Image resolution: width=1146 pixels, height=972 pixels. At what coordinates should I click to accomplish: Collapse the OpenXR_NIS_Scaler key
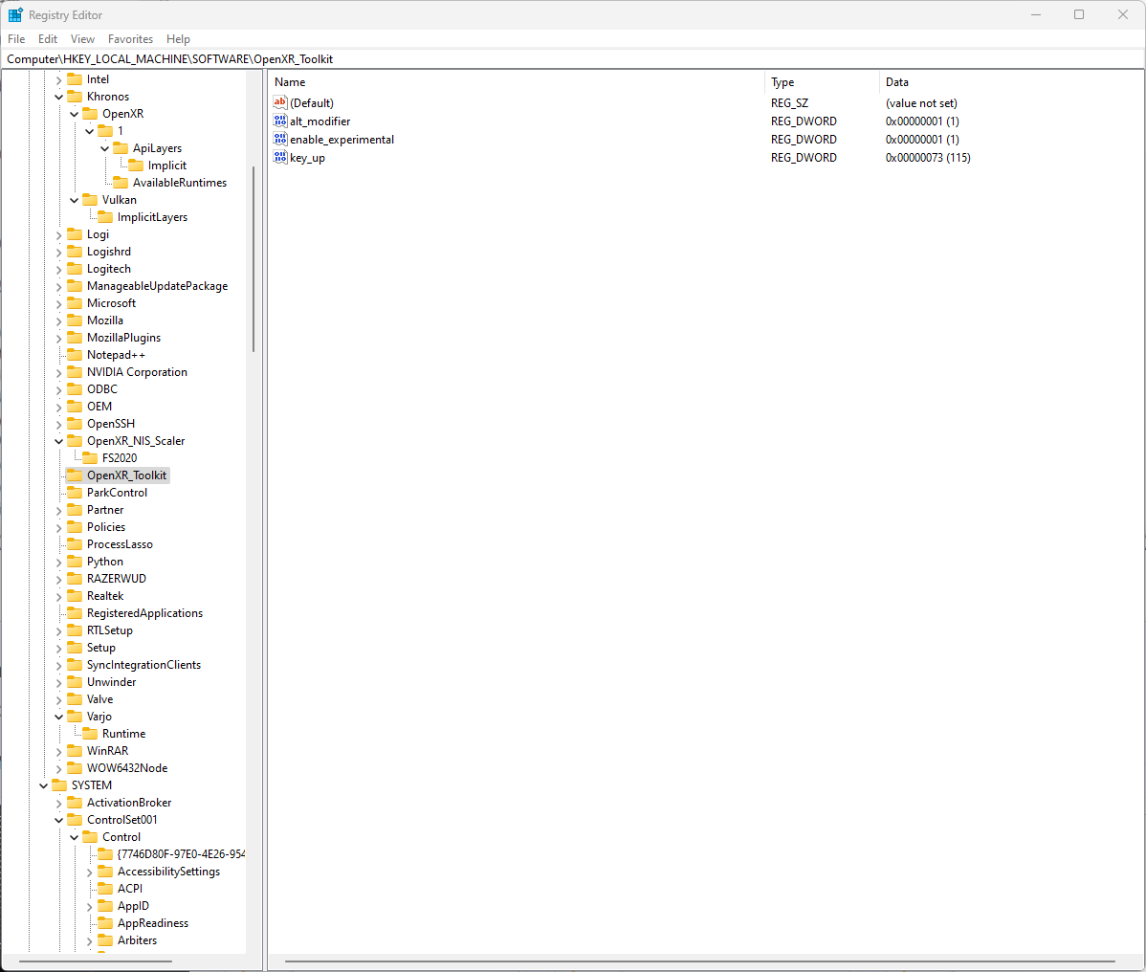coord(59,441)
